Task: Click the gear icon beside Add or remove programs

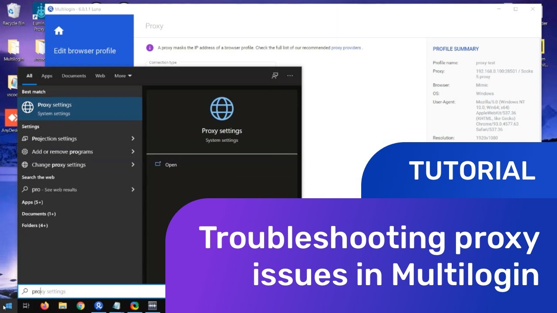Action: pyautogui.click(x=25, y=152)
